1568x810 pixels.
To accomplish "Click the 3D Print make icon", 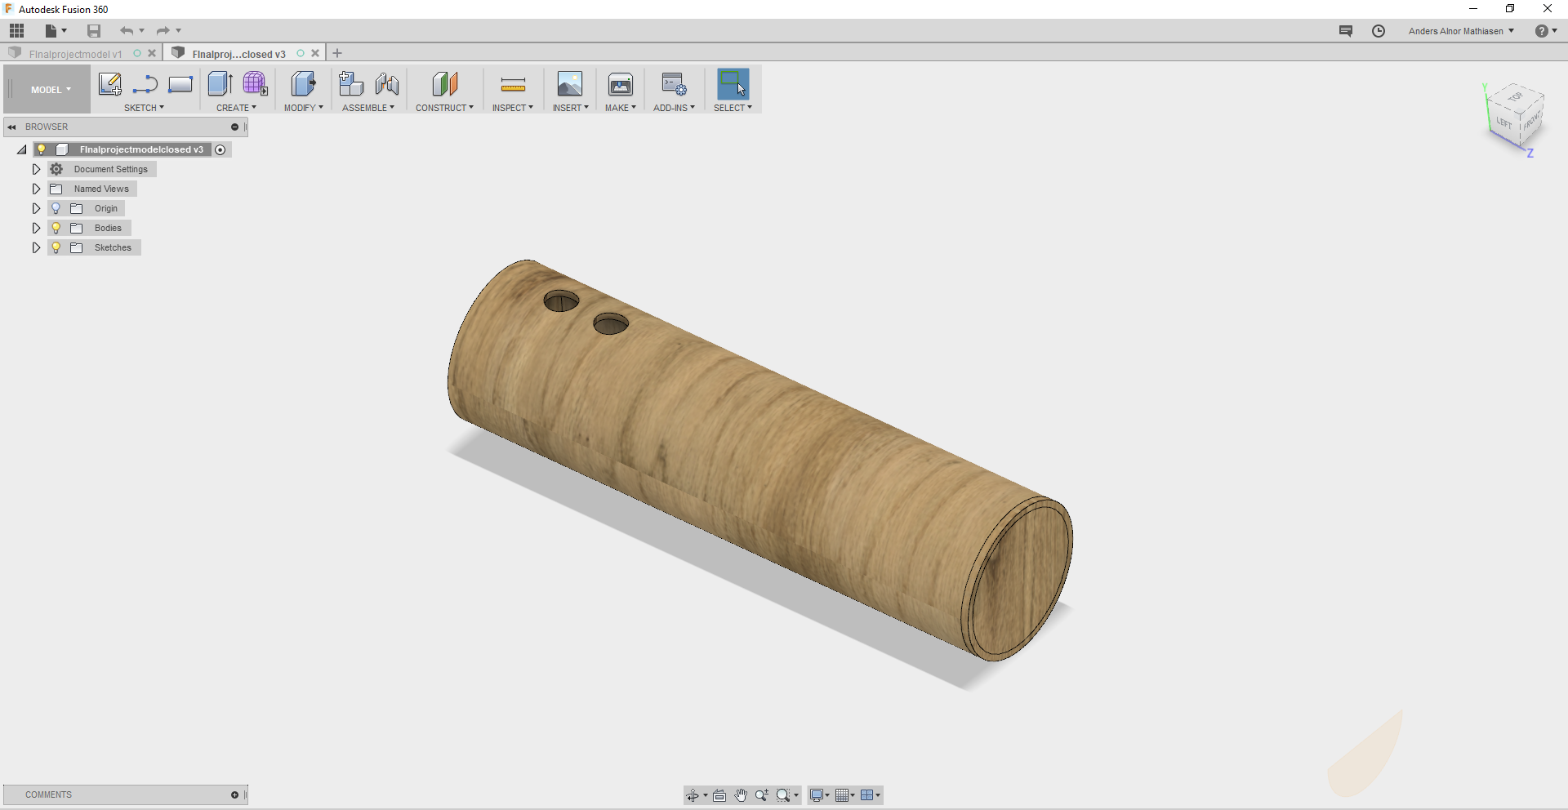I will coord(621,84).
